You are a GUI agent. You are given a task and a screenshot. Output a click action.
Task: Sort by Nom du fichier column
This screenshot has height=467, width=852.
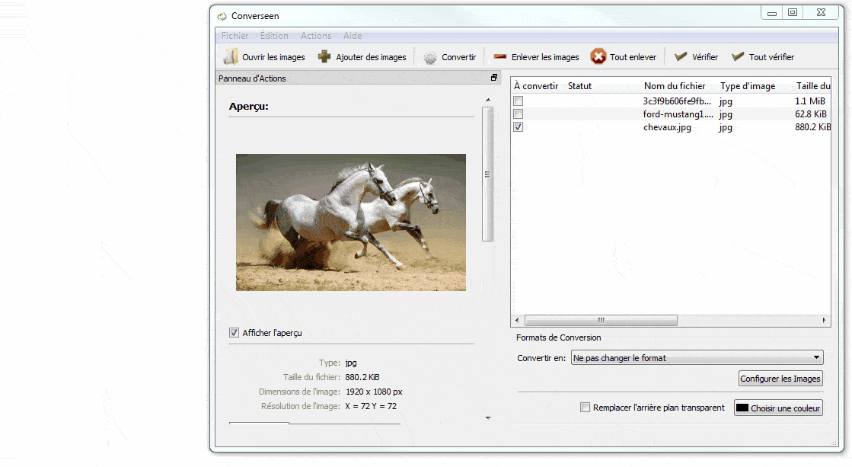(675, 86)
